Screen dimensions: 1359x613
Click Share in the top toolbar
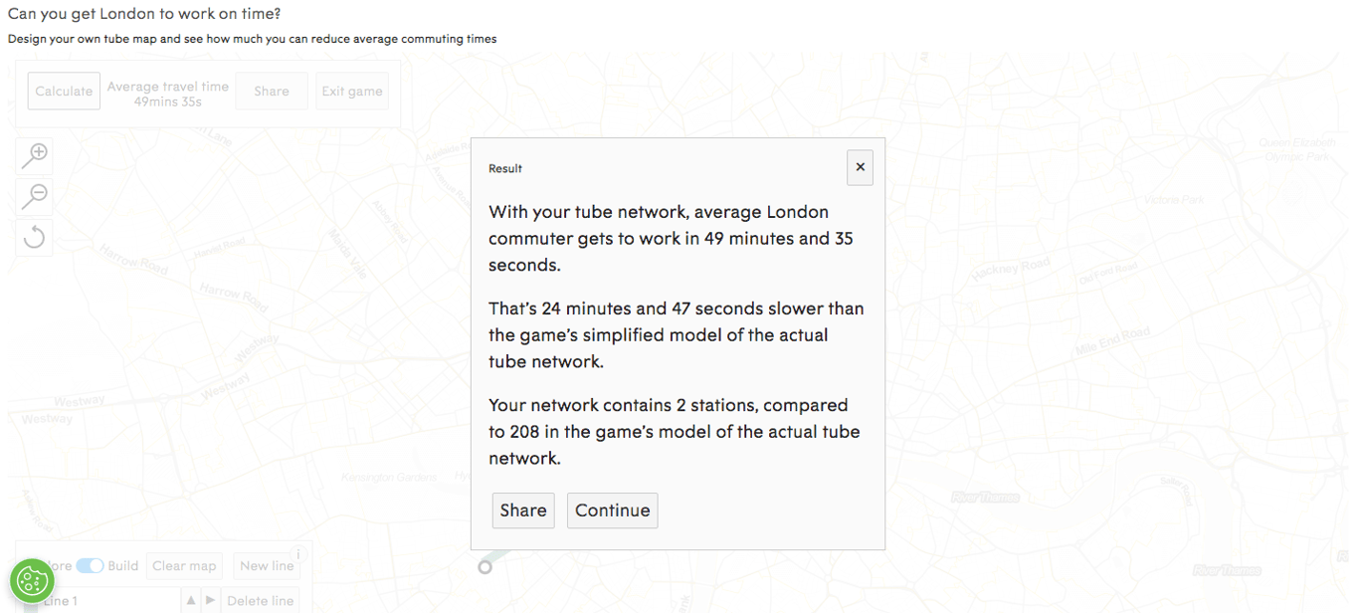click(x=272, y=91)
